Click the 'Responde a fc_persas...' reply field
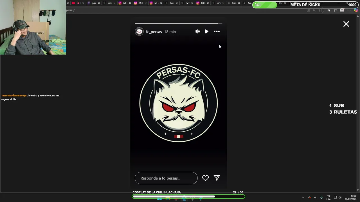The height and width of the screenshot is (202, 360). tap(166, 178)
